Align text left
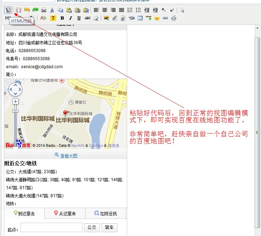 point(96,10)
